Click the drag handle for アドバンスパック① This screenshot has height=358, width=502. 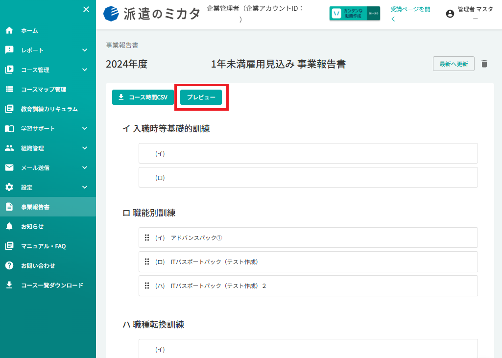click(147, 238)
